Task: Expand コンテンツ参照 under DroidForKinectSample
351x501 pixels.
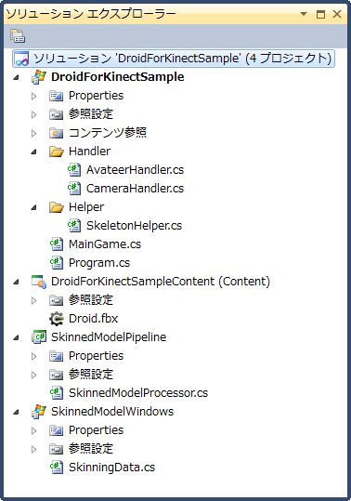Action: click(x=33, y=133)
